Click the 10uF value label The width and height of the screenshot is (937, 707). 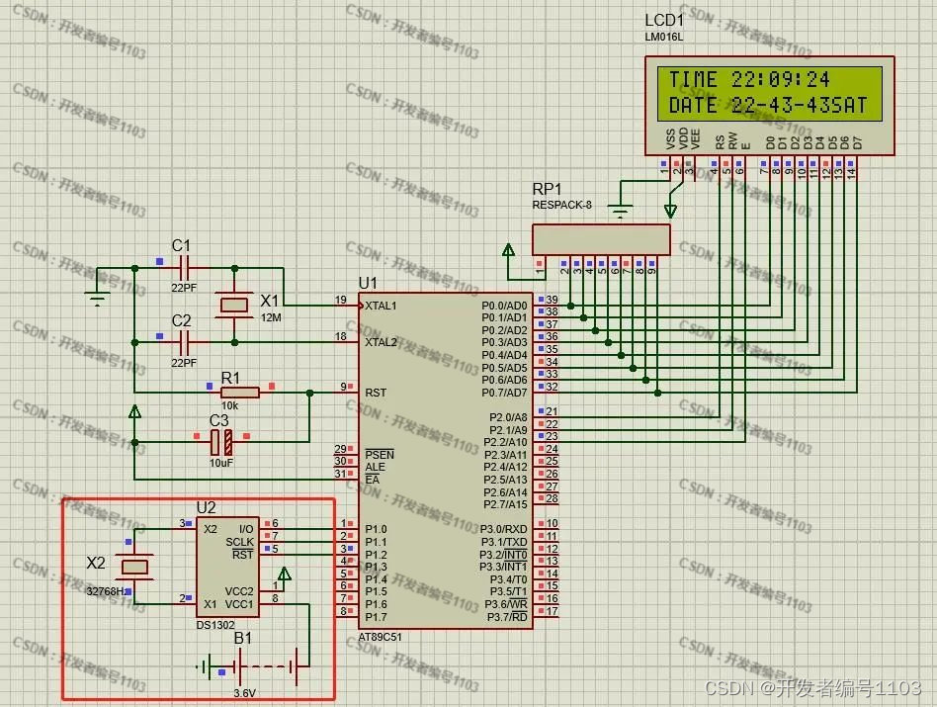[221, 463]
